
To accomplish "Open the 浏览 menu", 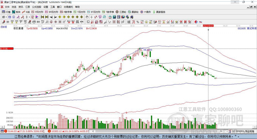I will click(x=14, y=7).
